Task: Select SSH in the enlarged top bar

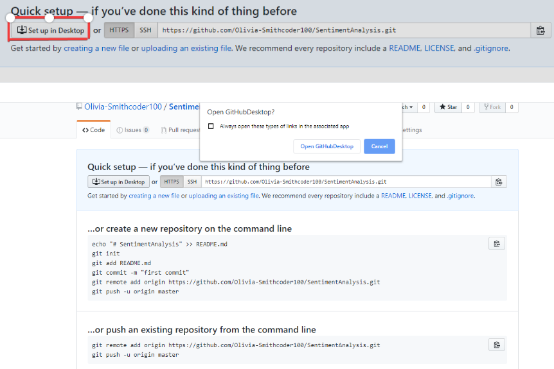Action: [145, 30]
